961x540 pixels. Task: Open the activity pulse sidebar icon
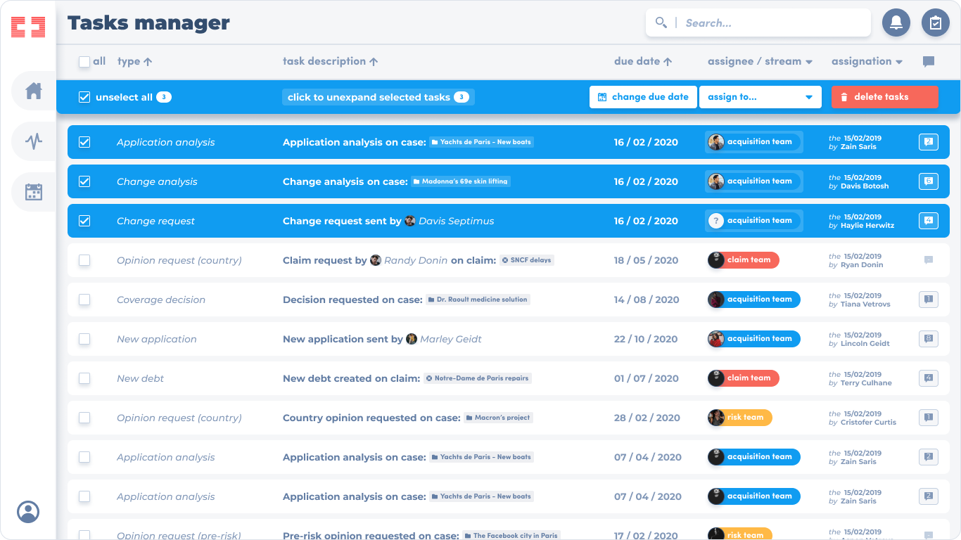tap(34, 141)
